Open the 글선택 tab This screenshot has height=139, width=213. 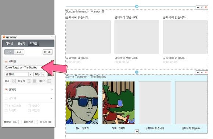(x=21, y=44)
